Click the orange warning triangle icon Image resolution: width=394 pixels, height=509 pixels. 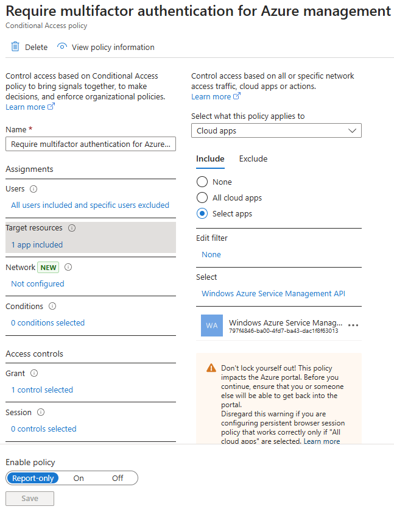pyautogui.click(x=211, y=368)
